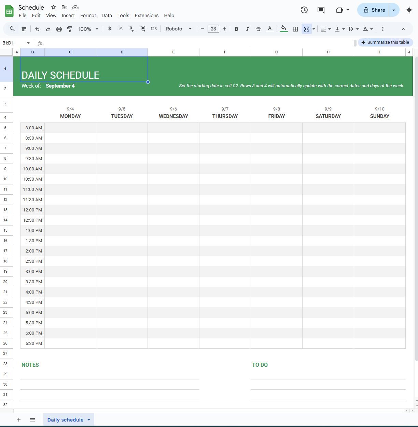Open all comments
The image size is (418, 427).
pyautogui.click(x=321, y=10)
